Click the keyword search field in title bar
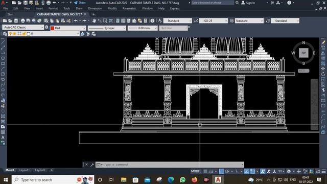This screenshot has height=184, width=327. pyautogui.click(x=213, y=3)
